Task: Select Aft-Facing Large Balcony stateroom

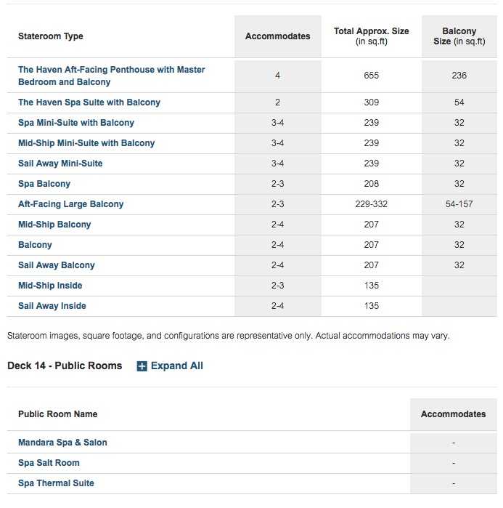Action: [71, 204]
